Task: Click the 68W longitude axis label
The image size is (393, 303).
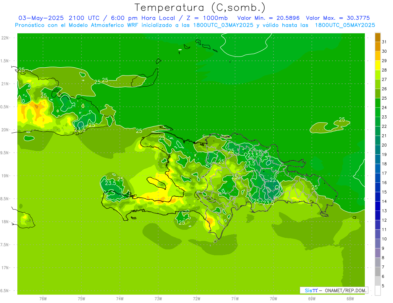Action: (x=350, y=299)
